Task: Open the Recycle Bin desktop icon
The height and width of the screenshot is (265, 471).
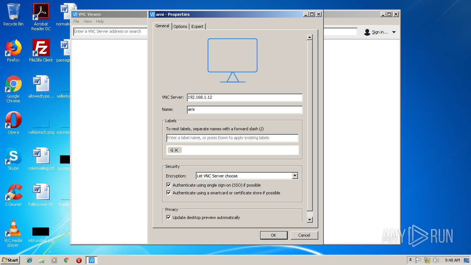Action: [13, 15]
